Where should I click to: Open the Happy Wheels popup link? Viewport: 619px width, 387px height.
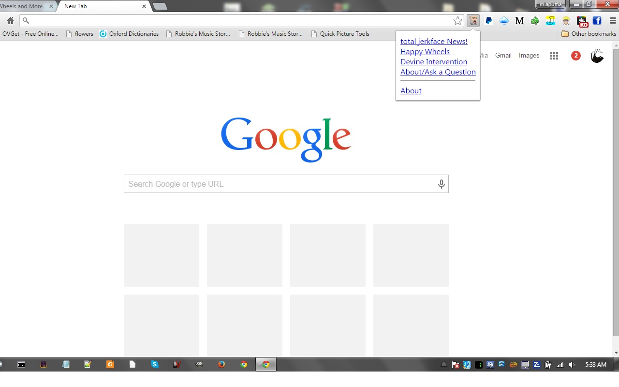pyautogui.click(x=425, y=52)
